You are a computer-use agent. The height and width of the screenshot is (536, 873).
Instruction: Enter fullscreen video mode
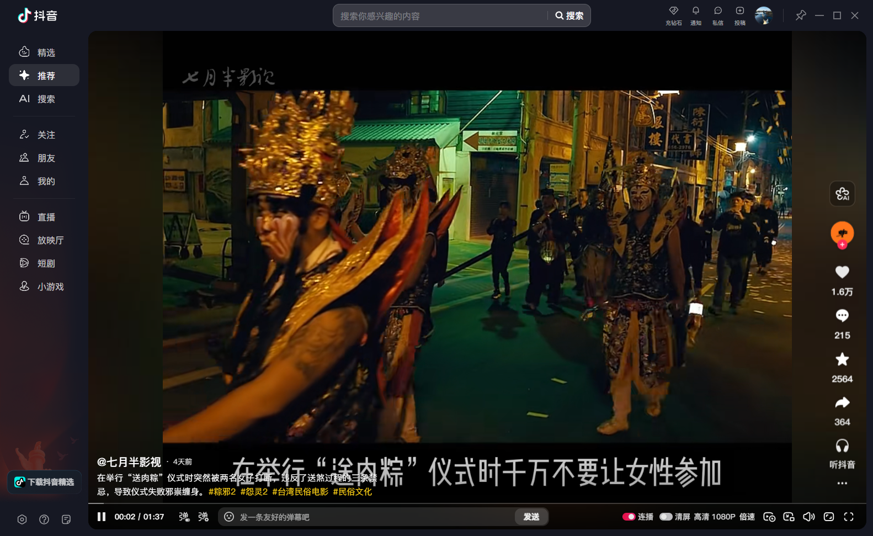848,517
